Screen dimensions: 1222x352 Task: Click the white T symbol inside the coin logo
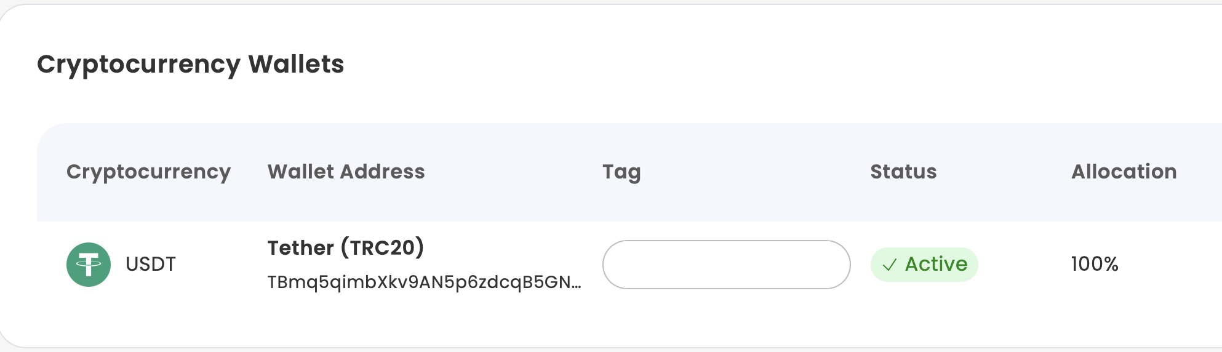pos(89,265)
